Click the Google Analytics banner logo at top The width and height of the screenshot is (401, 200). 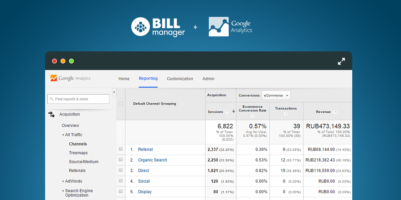230,27
